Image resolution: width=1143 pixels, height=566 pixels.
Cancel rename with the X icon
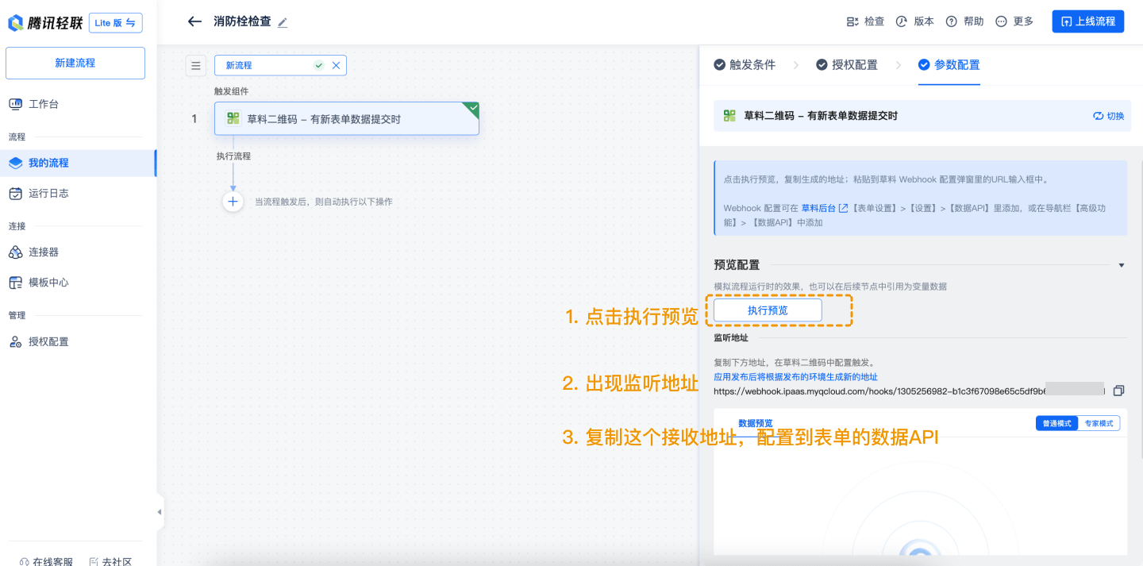click(x=336, y=66)
